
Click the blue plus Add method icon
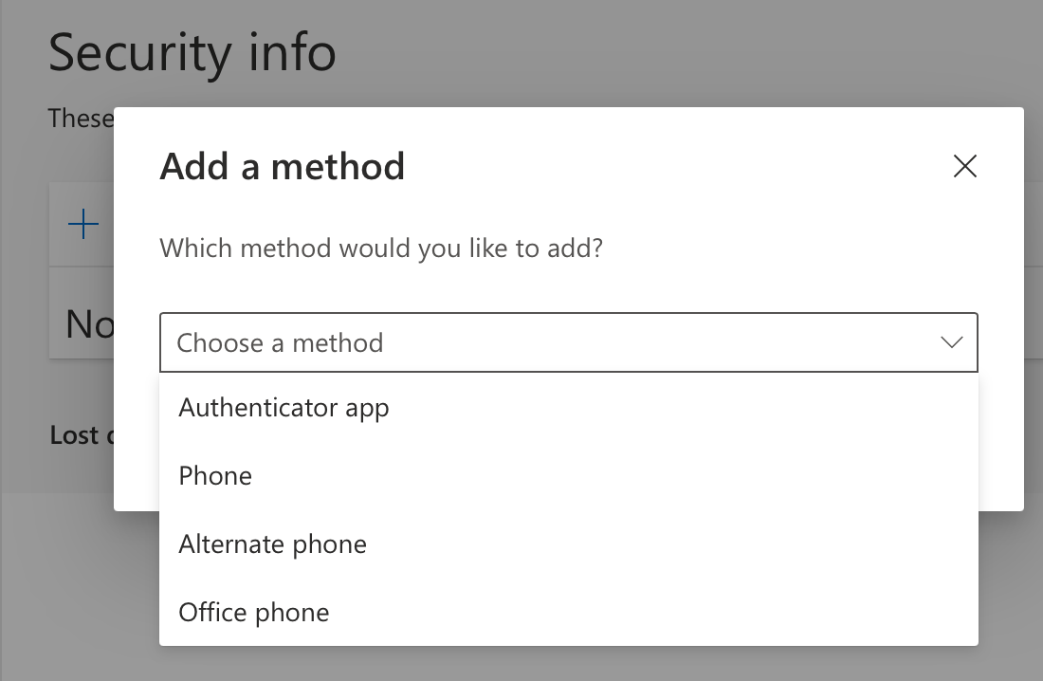pyautogui.click(x=83, y=224)
